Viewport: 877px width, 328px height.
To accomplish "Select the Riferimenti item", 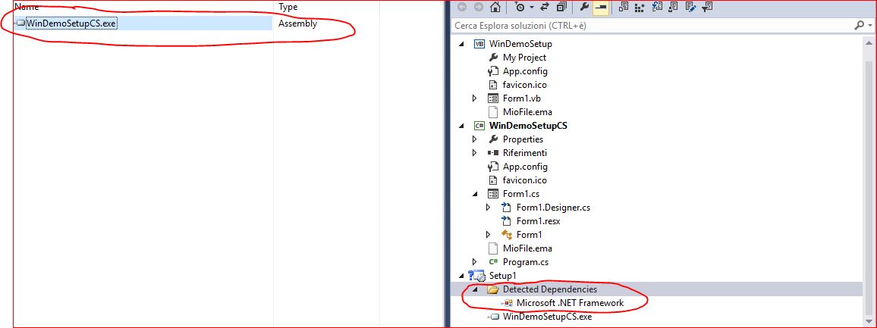I will 525,152.
